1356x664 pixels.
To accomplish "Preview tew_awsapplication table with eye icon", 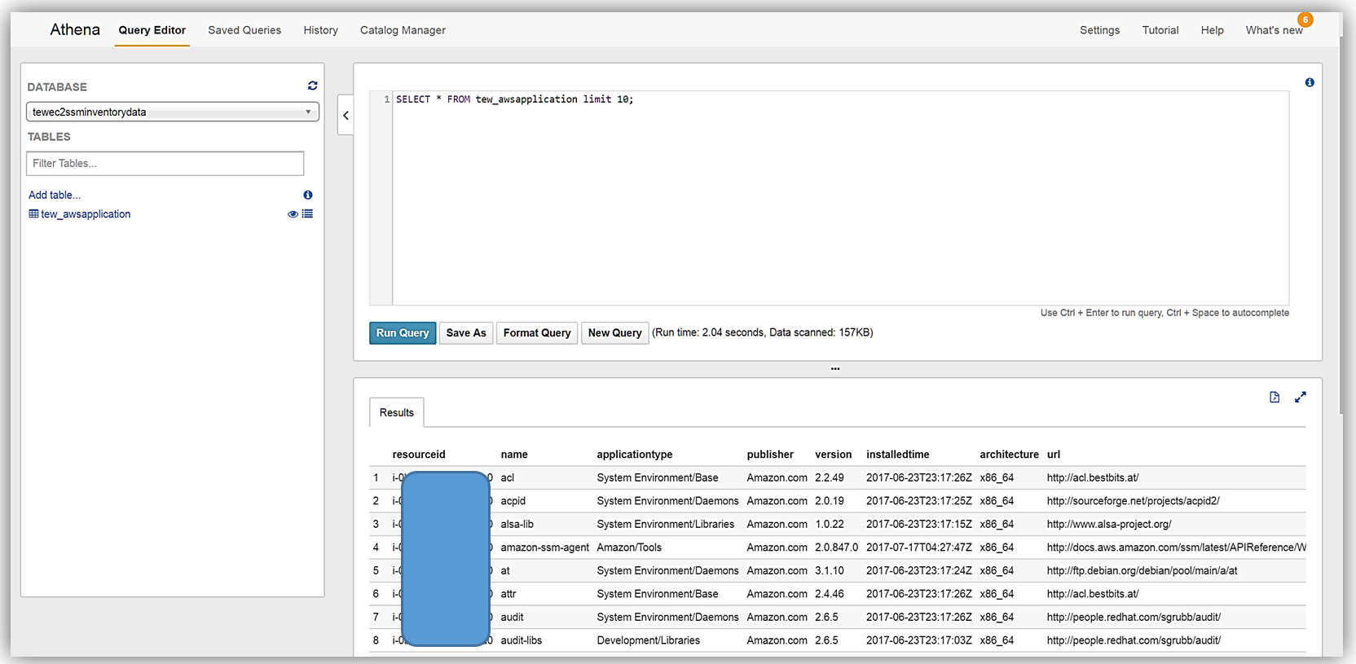I will [x=293, y=214].
